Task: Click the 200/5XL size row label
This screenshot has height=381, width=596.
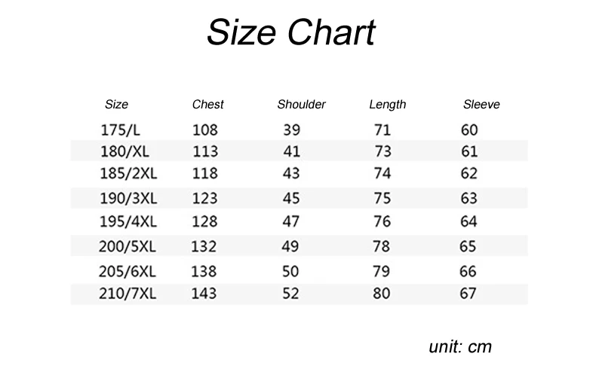Action: [127, 247]
